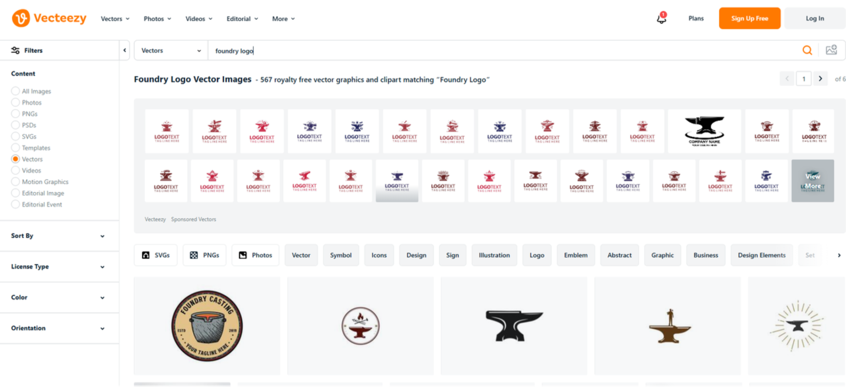This screenshot has width=846, height=387.
Task: Select the SVGs content radio button
Action: pyautogui.click(x=15, y=136)
